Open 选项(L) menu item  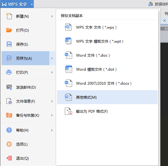pos(28,144)
